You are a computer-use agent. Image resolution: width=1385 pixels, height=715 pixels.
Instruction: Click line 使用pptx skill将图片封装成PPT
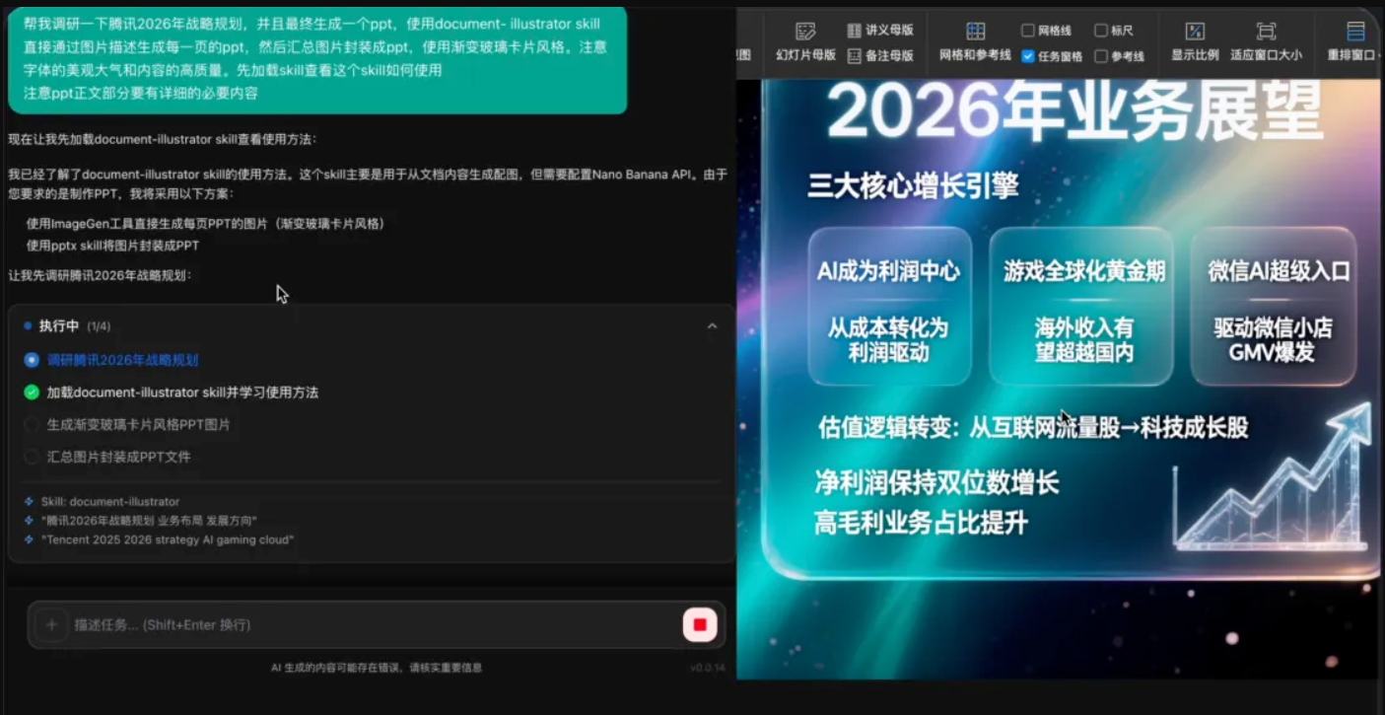(x=112, y=246)
